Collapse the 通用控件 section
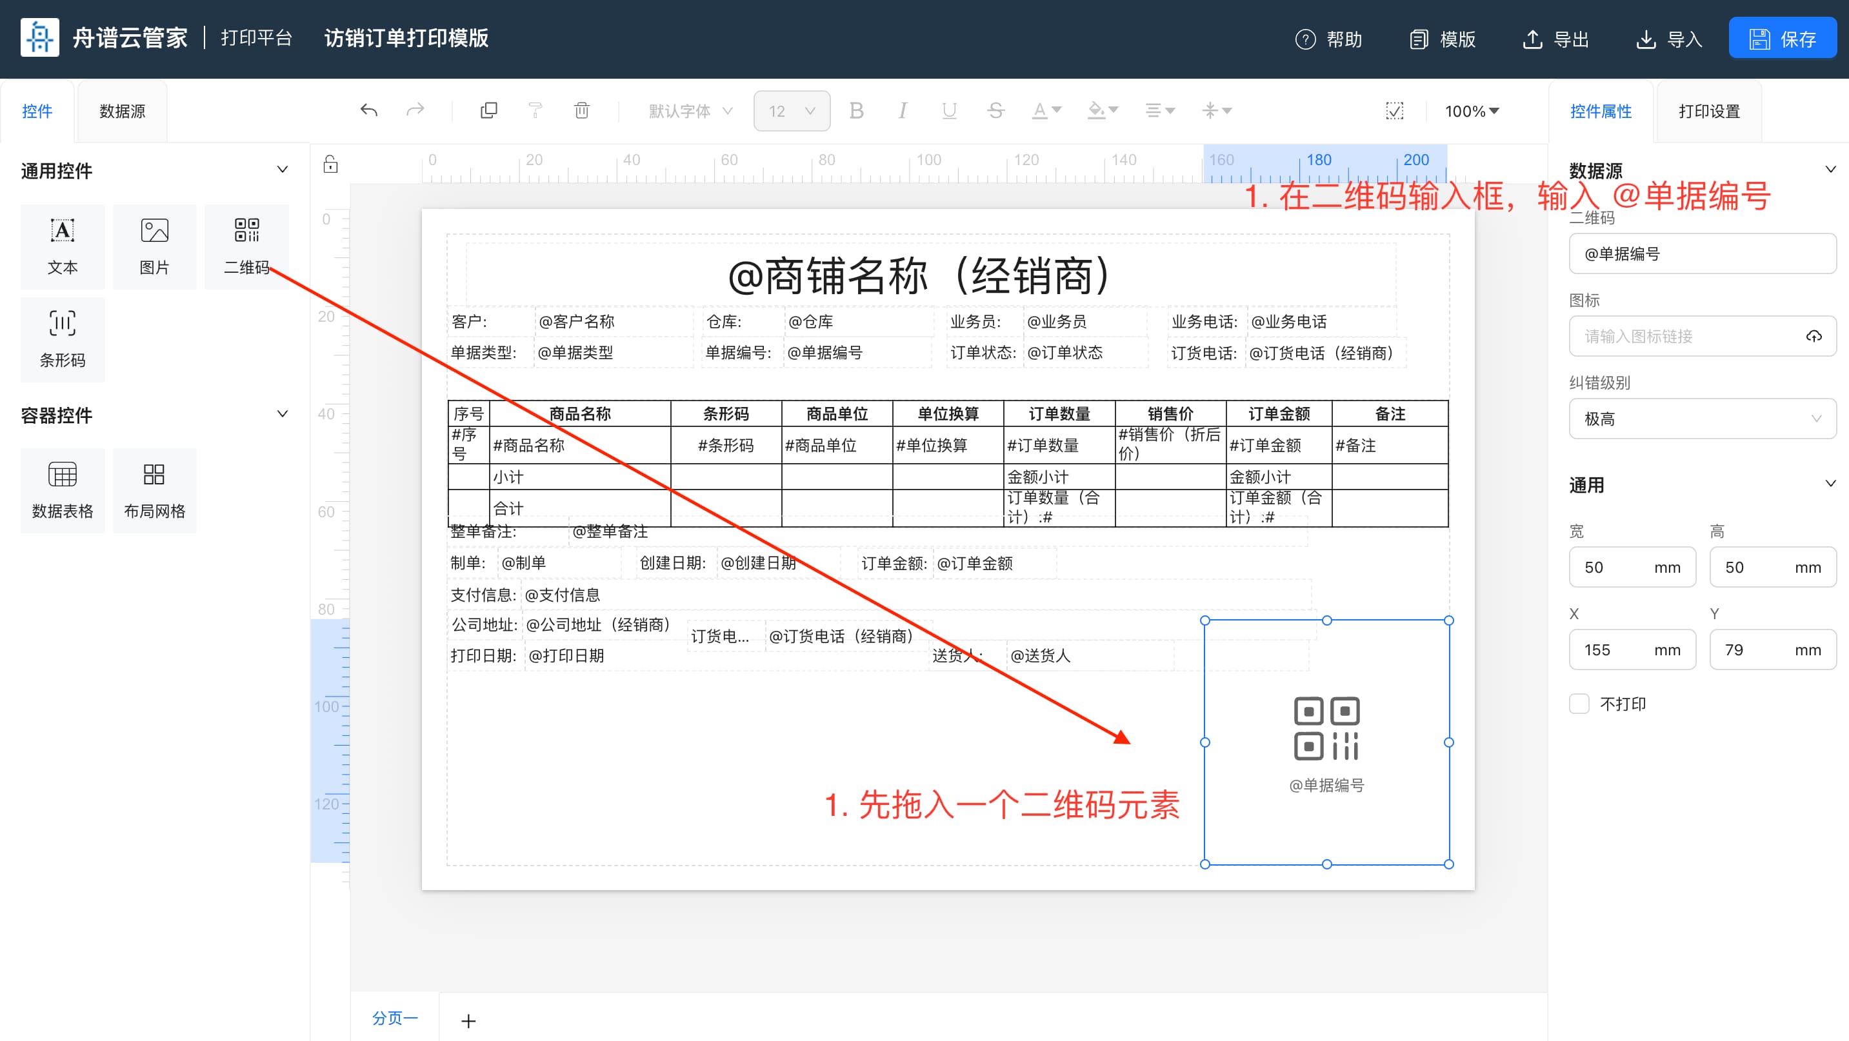The width and height of the screenshot is (1849, 1041). [x=282, y=170]
